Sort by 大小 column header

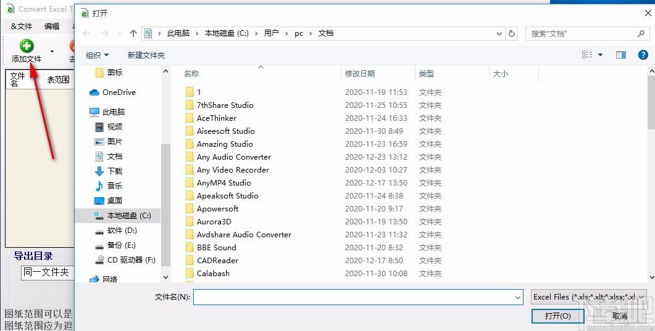tap(501, 74)
